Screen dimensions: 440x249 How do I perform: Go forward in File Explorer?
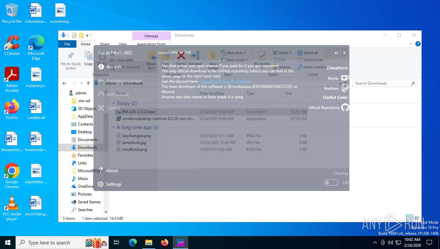(74, 83)
